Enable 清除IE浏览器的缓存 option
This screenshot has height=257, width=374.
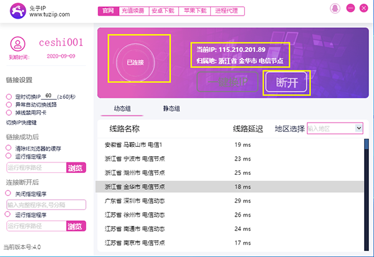pyautogui.click(x=9, y=148)
